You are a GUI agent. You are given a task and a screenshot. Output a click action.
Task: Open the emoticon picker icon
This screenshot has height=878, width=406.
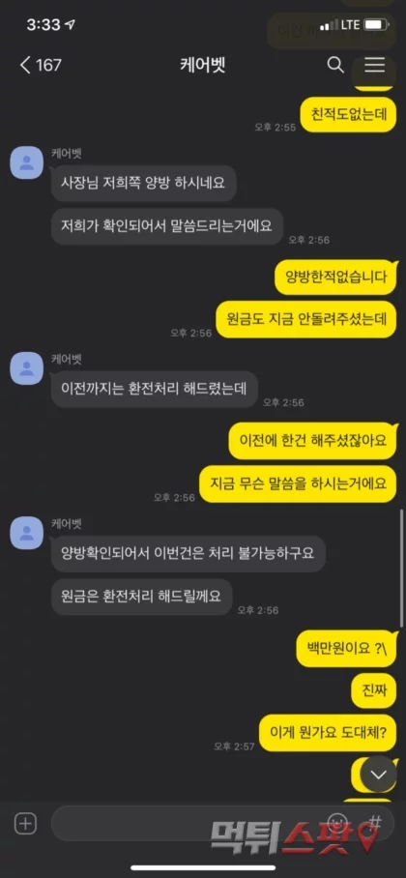(x=337, y=823)
